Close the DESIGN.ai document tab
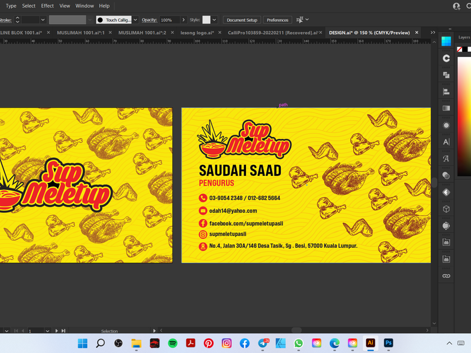471x353 pixels. tap(417, 32)
